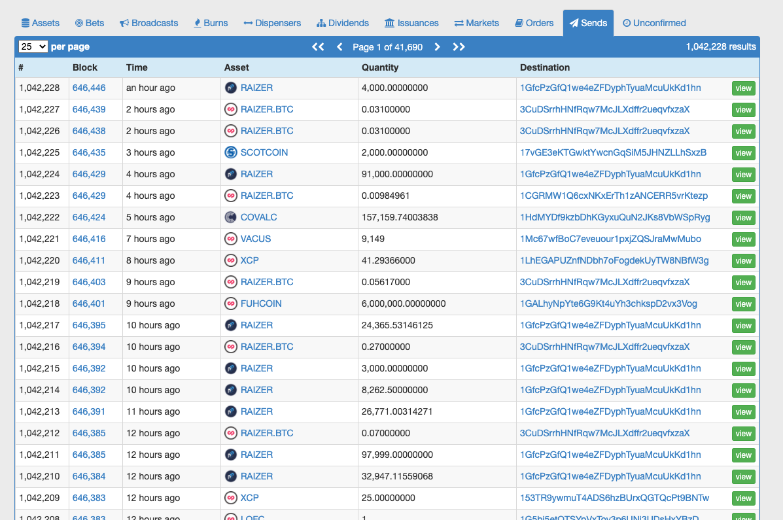
Task: Open the Unconfirmed tab
Action: coord(654,23)
